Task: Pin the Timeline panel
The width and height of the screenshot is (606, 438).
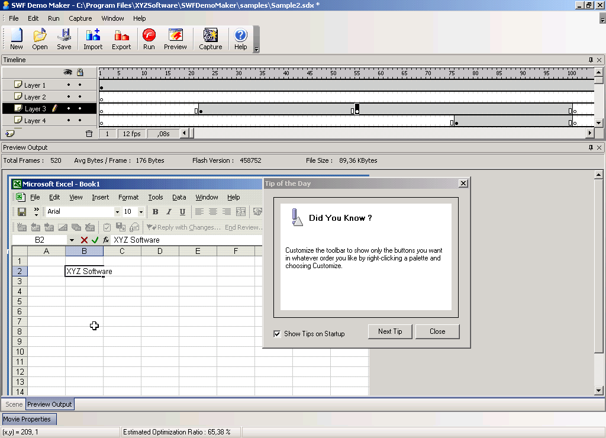Action: (591, 60)
